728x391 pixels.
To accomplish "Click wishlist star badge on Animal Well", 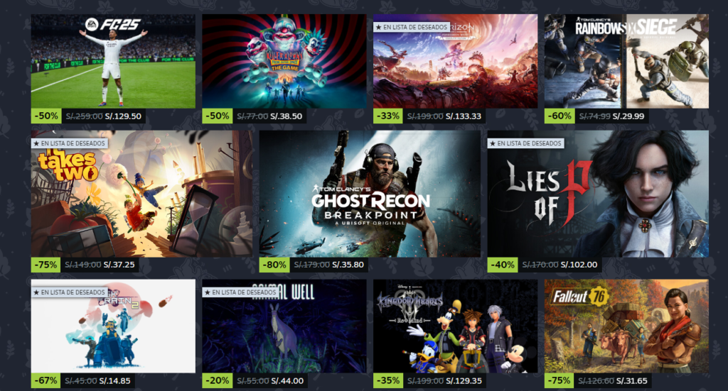I will coord(241,292).
